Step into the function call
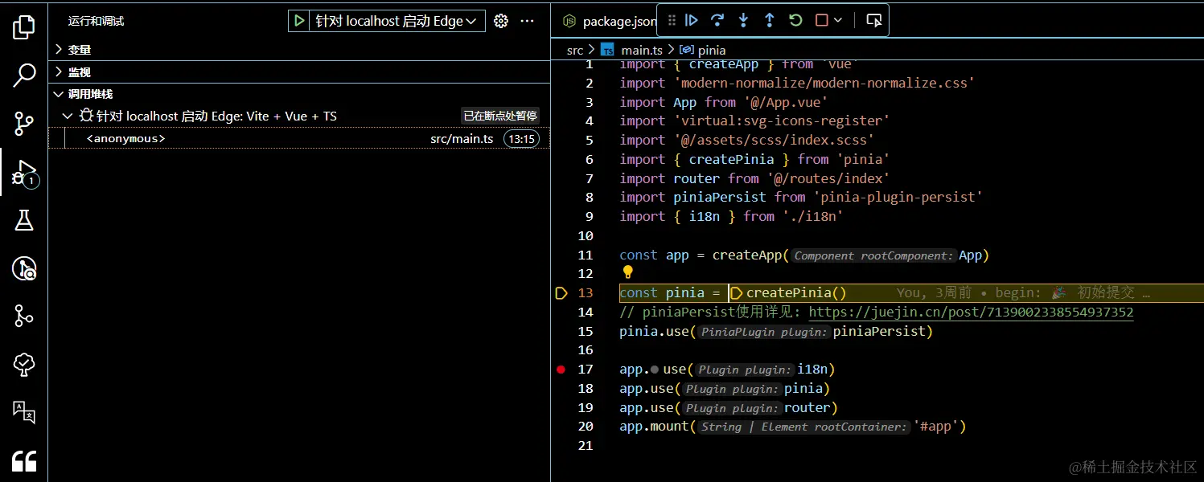 [x=743, y=20]
